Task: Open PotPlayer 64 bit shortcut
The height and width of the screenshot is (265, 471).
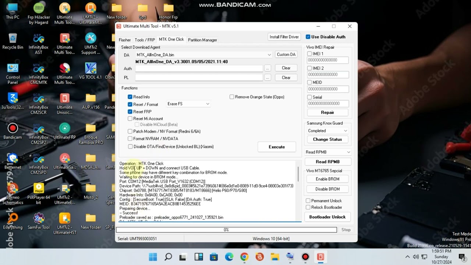Action: point(39,194)
